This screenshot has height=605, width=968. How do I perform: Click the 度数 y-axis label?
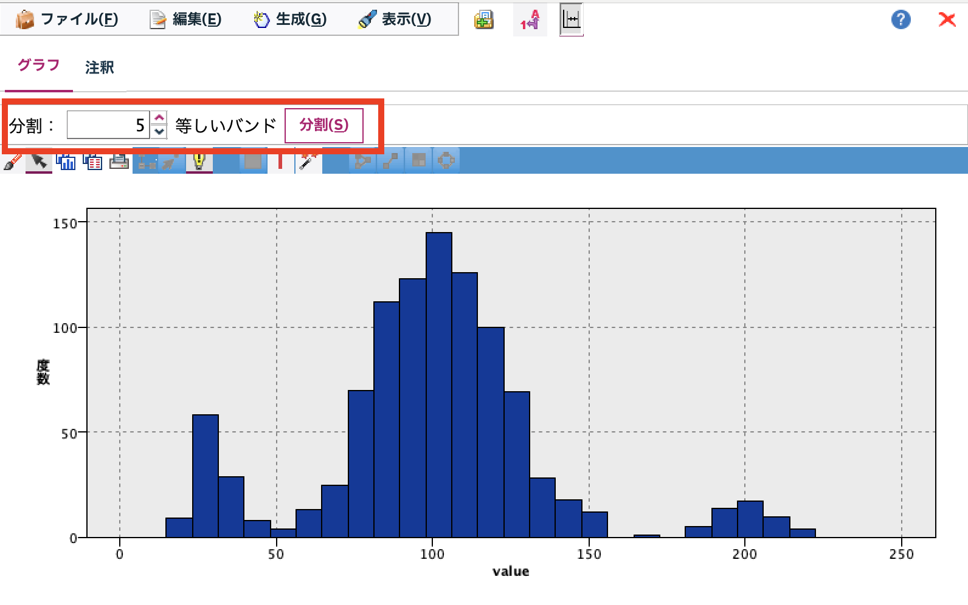tap(43, 372)
